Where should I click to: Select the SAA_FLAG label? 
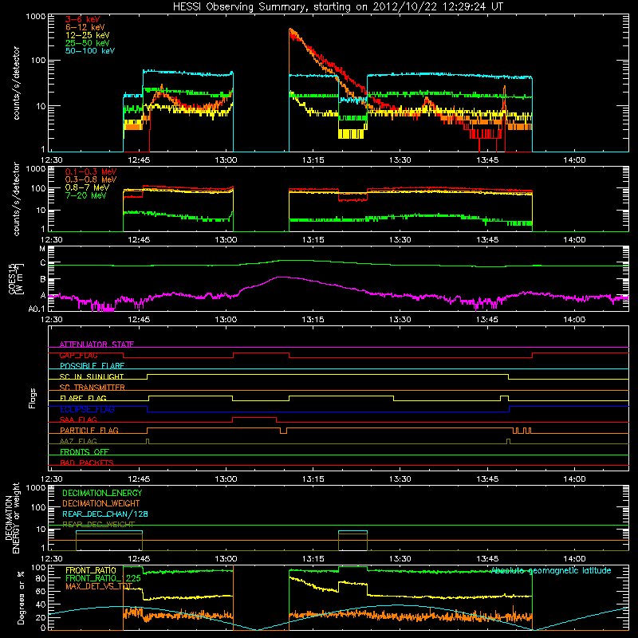coord(78,419)
